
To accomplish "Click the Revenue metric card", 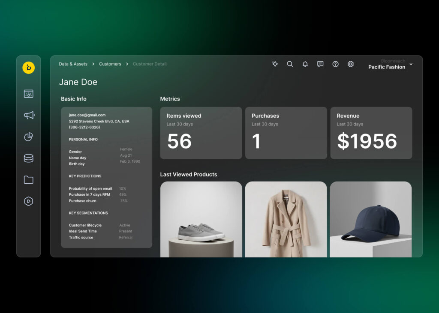I will tap(371, 133).
